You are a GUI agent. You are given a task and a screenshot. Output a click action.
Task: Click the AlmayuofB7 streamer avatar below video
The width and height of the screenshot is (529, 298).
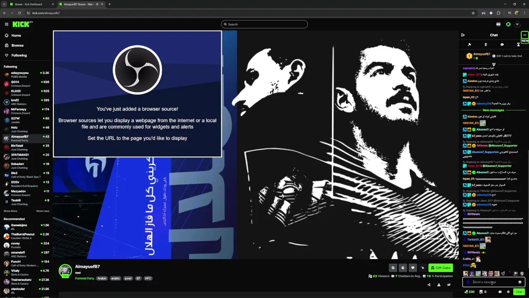[x=65, y=271]
